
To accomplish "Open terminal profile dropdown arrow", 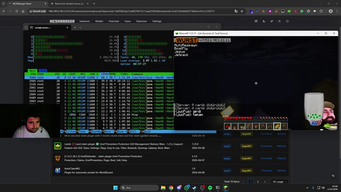I will point(80,27).
